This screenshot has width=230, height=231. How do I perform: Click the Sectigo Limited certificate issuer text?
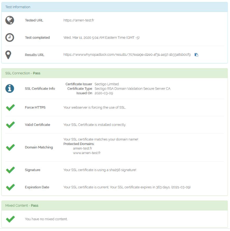106,84
